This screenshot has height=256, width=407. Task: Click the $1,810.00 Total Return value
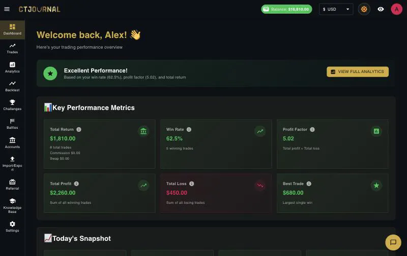tap(63, 138)
